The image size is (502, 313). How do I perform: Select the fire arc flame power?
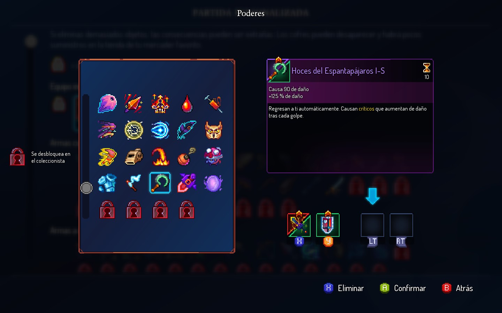(x=160, y=156)
